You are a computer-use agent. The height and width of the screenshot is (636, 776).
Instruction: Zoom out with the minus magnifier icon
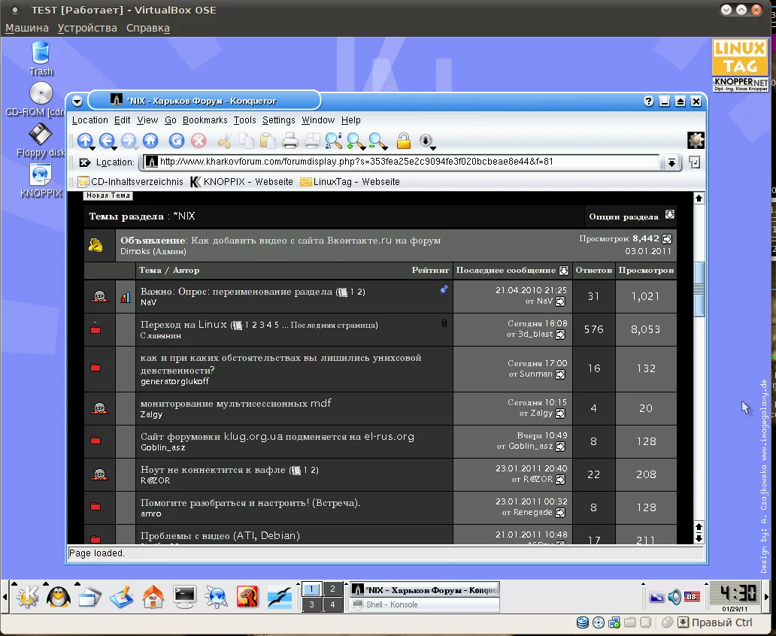pos(377,141)
